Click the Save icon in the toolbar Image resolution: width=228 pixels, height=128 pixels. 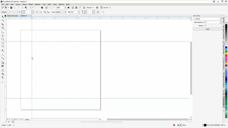click(11, 8)
